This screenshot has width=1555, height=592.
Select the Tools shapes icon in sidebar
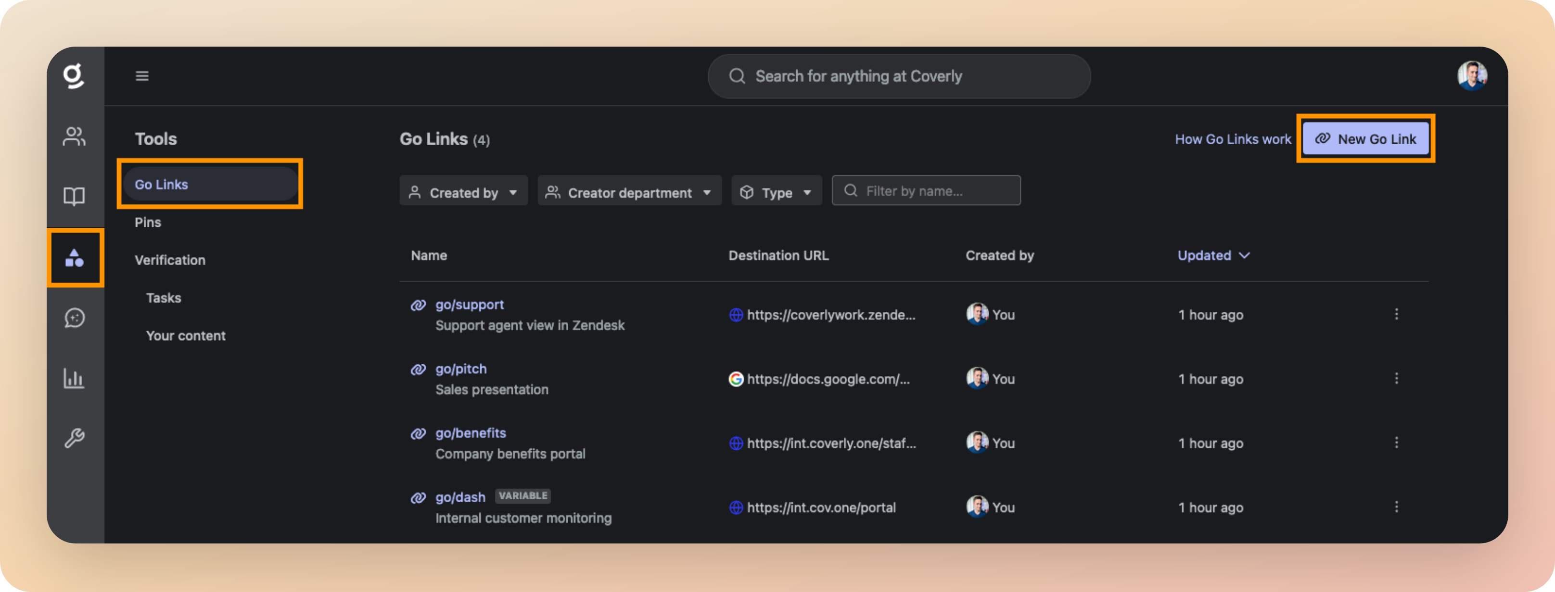click(x=75, y=258)
